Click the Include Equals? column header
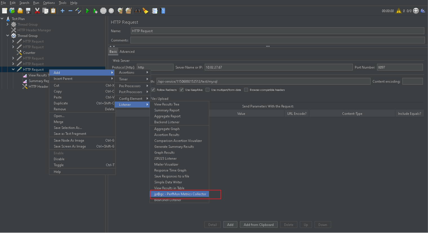 [x=409, y=114]
